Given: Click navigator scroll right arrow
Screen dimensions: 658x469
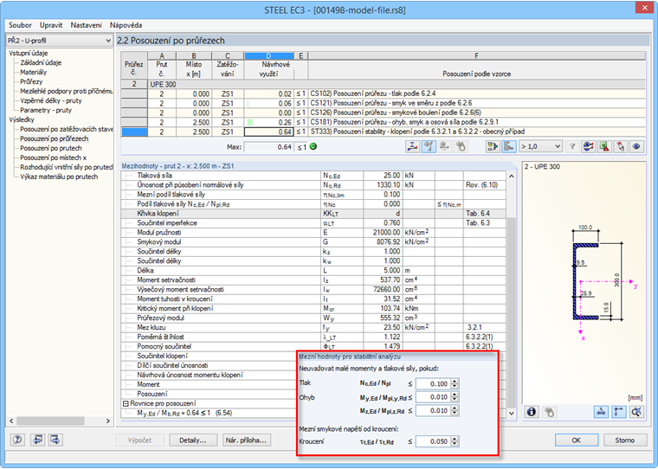Looking at the screenshot, I should 108,421.
